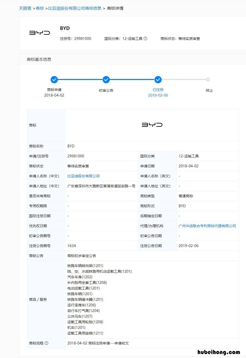Select the 已注册 date 2019-02-06 in timeline
246x358 pixels.
tap(158, 95)
